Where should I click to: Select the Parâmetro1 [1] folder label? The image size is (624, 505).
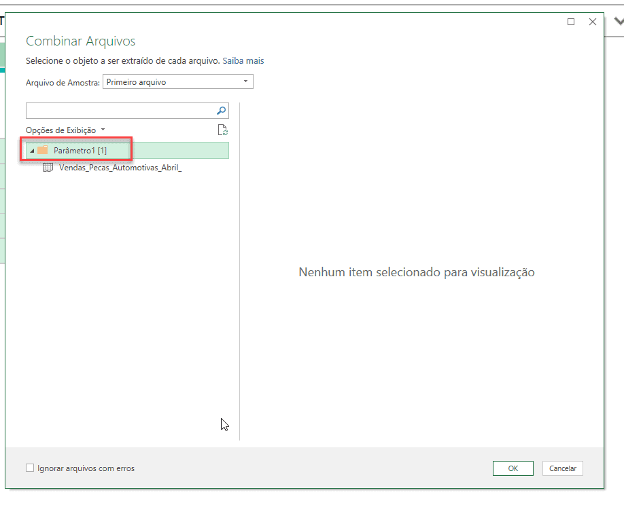(x=80, y=150)
